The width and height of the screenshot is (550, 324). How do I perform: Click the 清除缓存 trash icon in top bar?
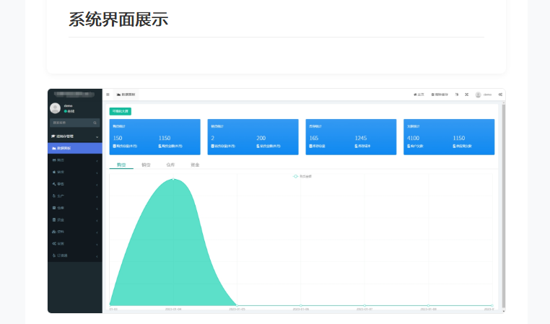click(432, 95)
